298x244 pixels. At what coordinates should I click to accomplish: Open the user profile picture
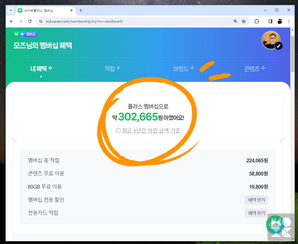coord(271,40)
